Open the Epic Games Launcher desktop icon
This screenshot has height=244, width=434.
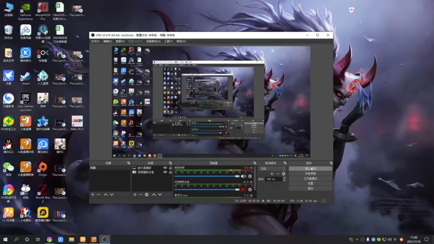pyautogui.click(x=25, y=102)
